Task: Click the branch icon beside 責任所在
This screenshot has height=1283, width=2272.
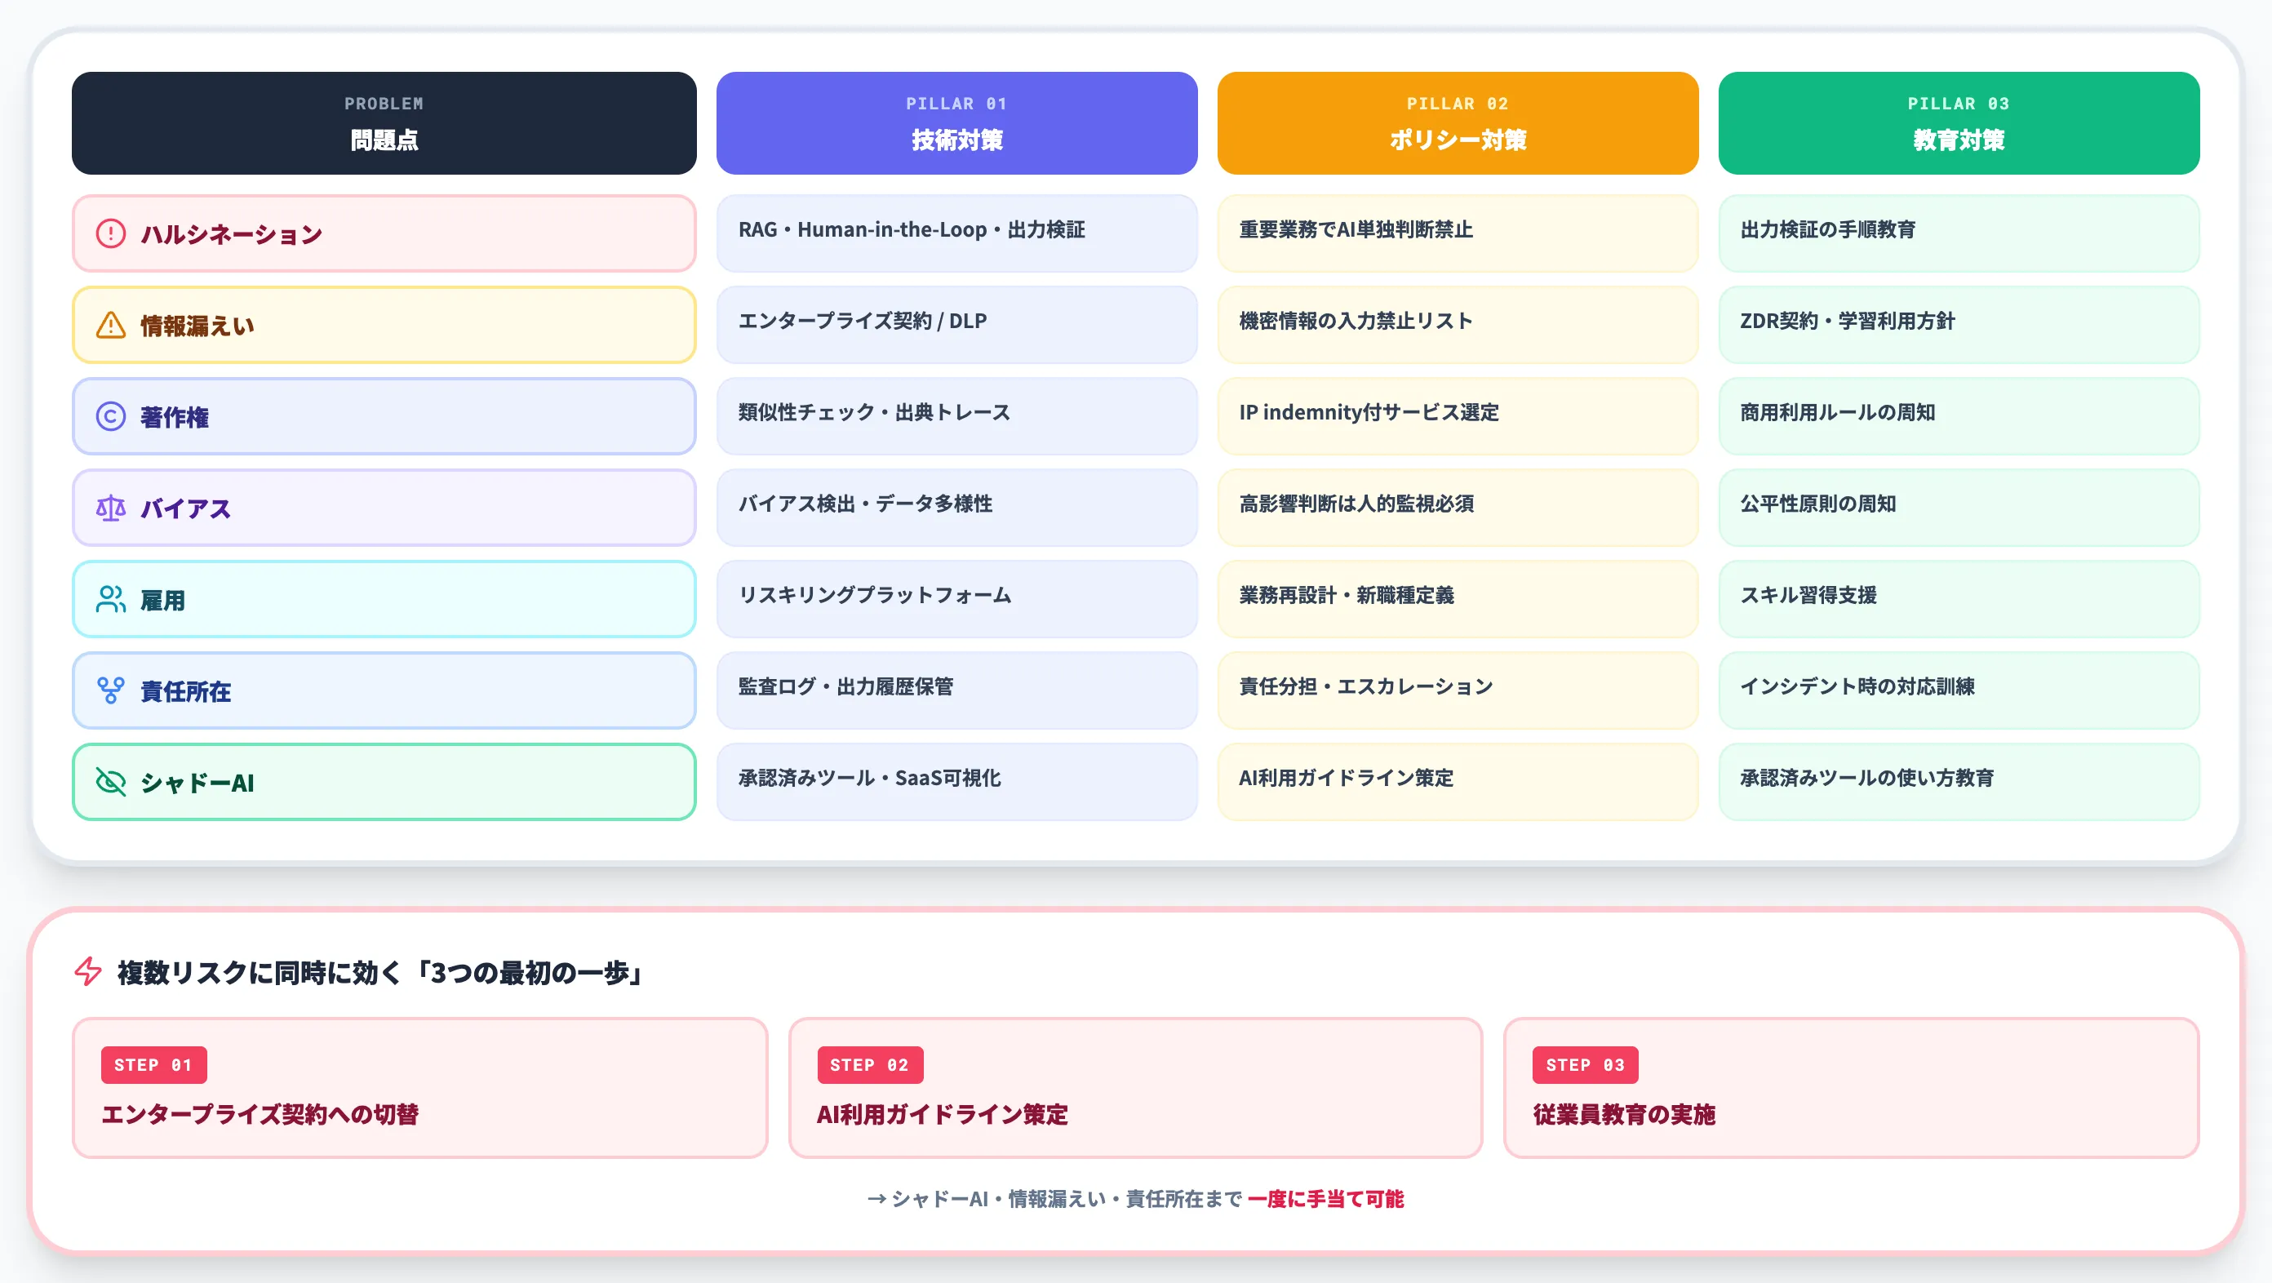Action: [110, 690]
